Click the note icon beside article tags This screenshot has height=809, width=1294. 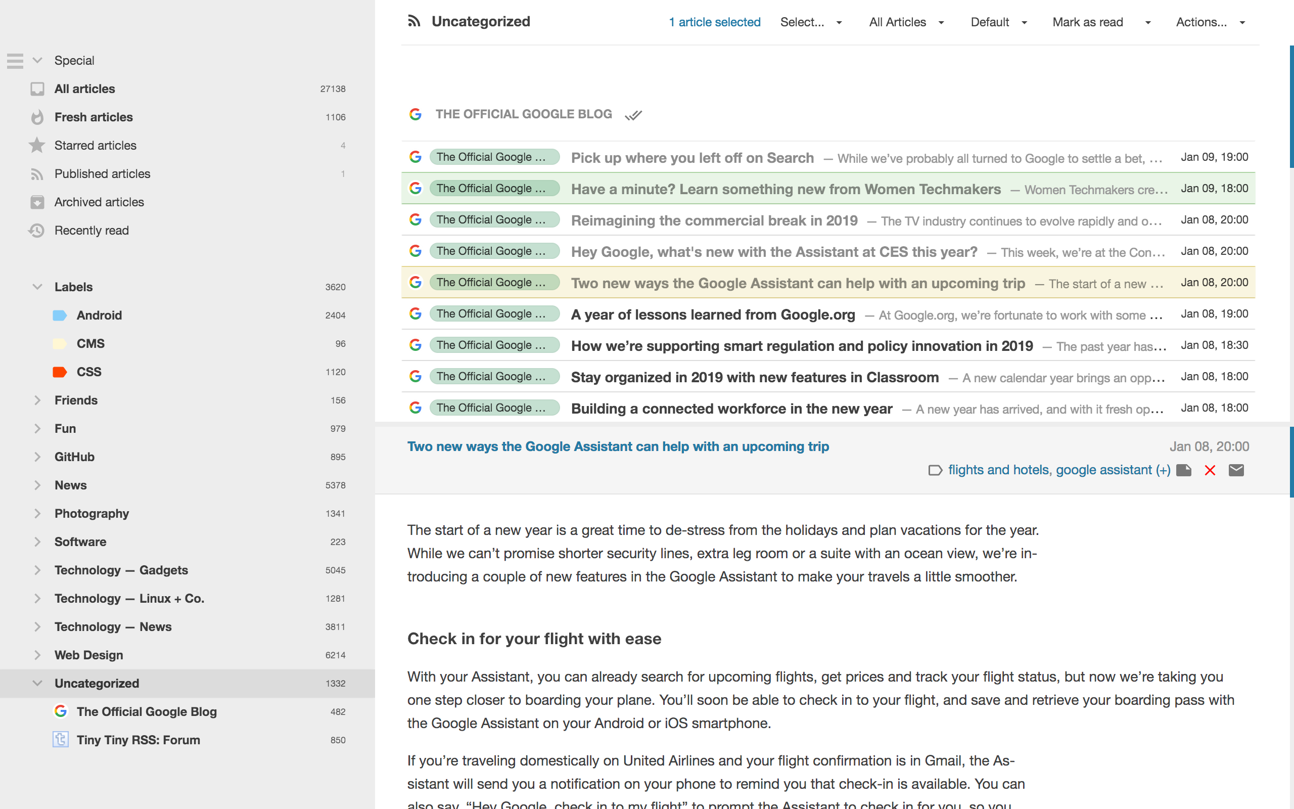point(1184,470)
